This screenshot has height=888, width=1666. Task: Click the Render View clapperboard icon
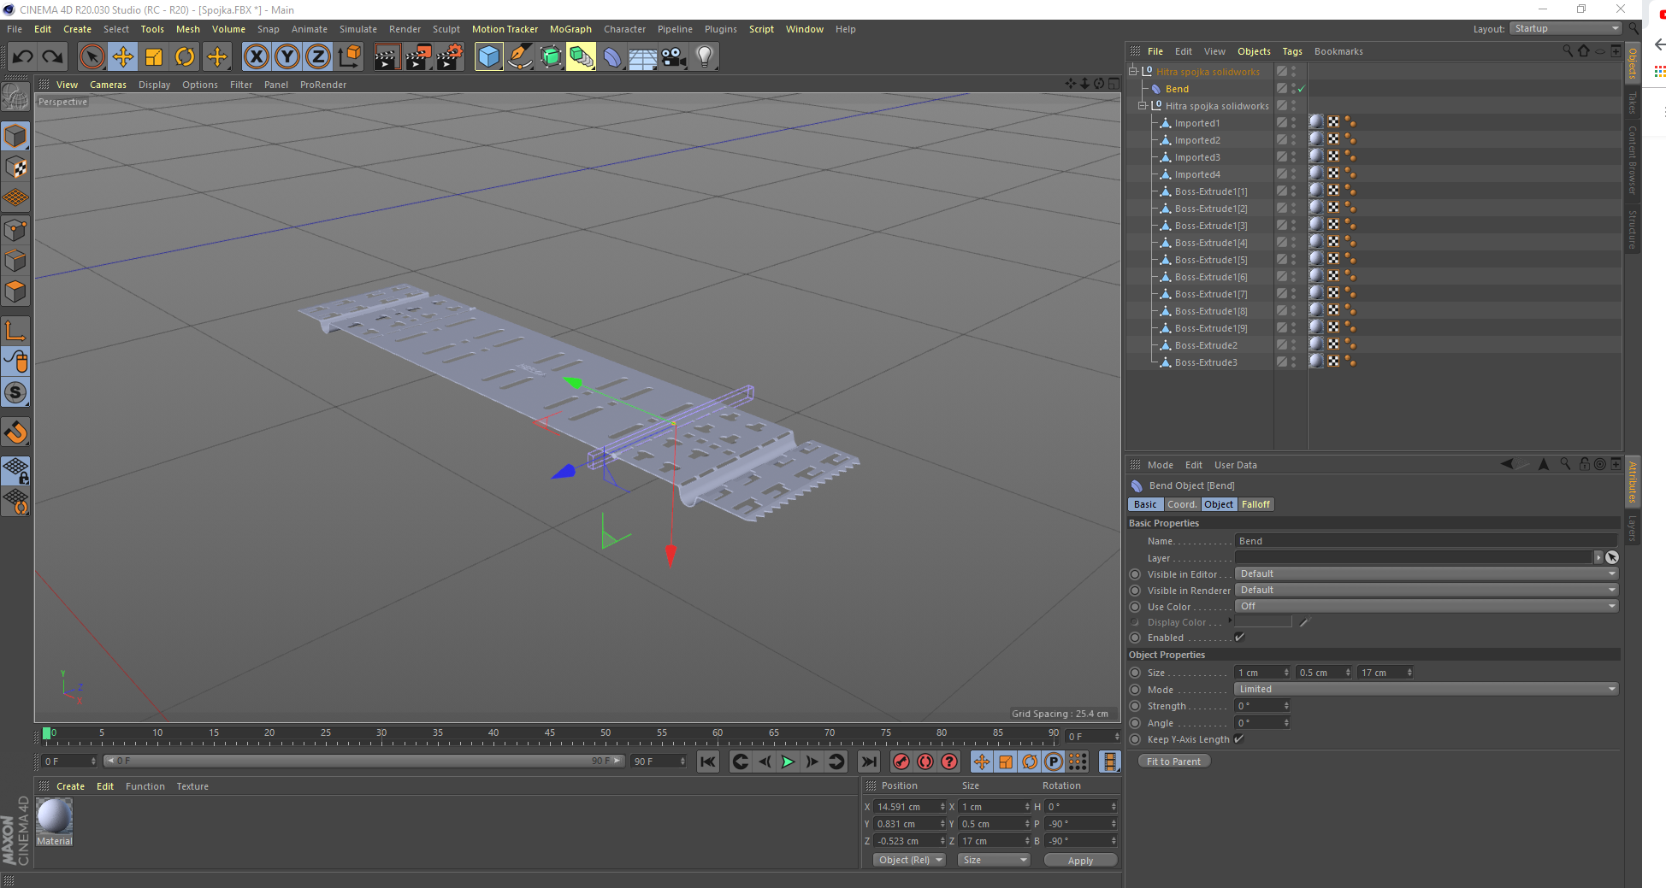coord(387,56)
